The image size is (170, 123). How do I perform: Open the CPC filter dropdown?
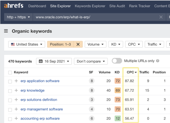pos(134,44)
